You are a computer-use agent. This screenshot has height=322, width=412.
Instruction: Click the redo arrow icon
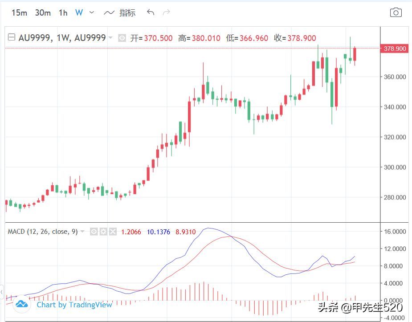[167, 13]
